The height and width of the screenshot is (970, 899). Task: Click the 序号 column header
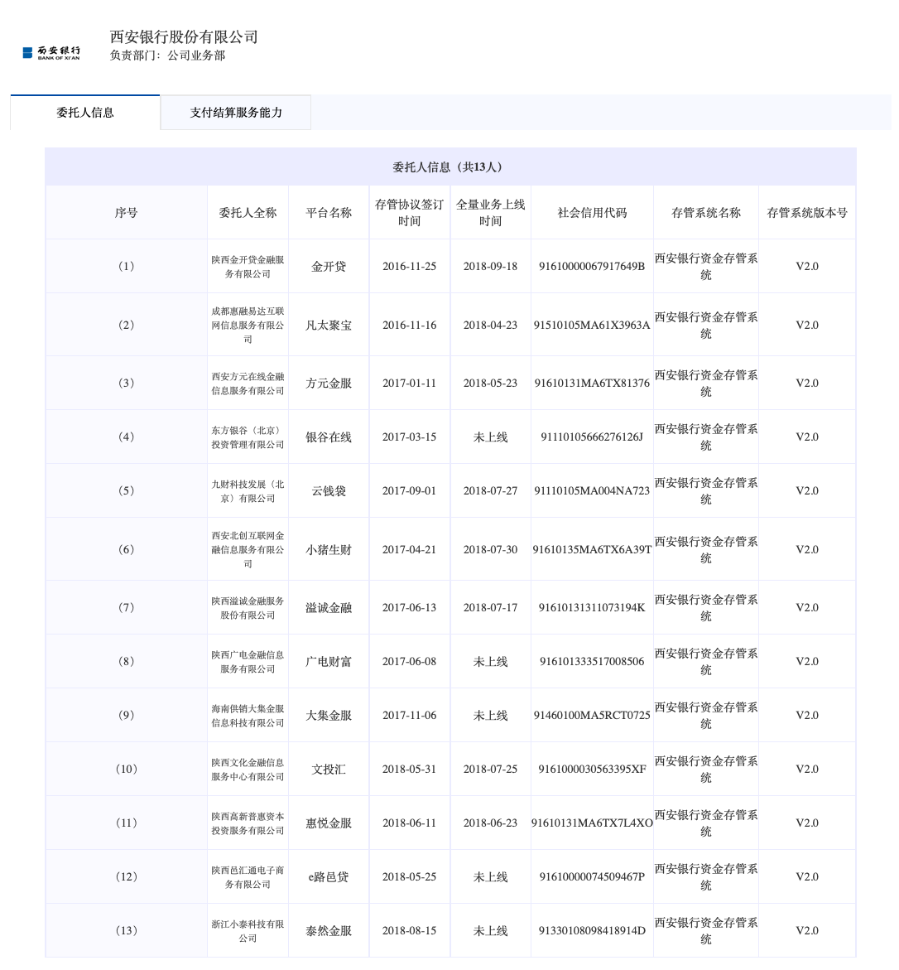point(126,213)
